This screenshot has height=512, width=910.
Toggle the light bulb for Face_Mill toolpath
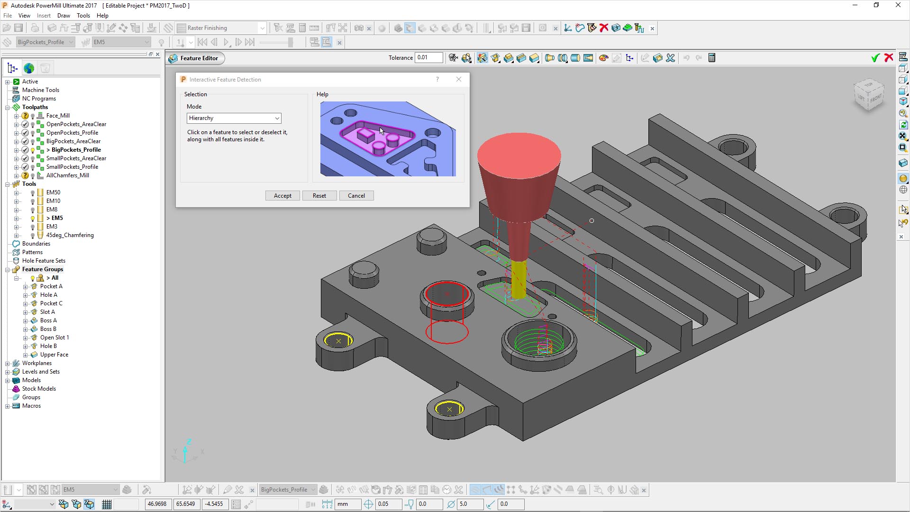pos(33,116)
